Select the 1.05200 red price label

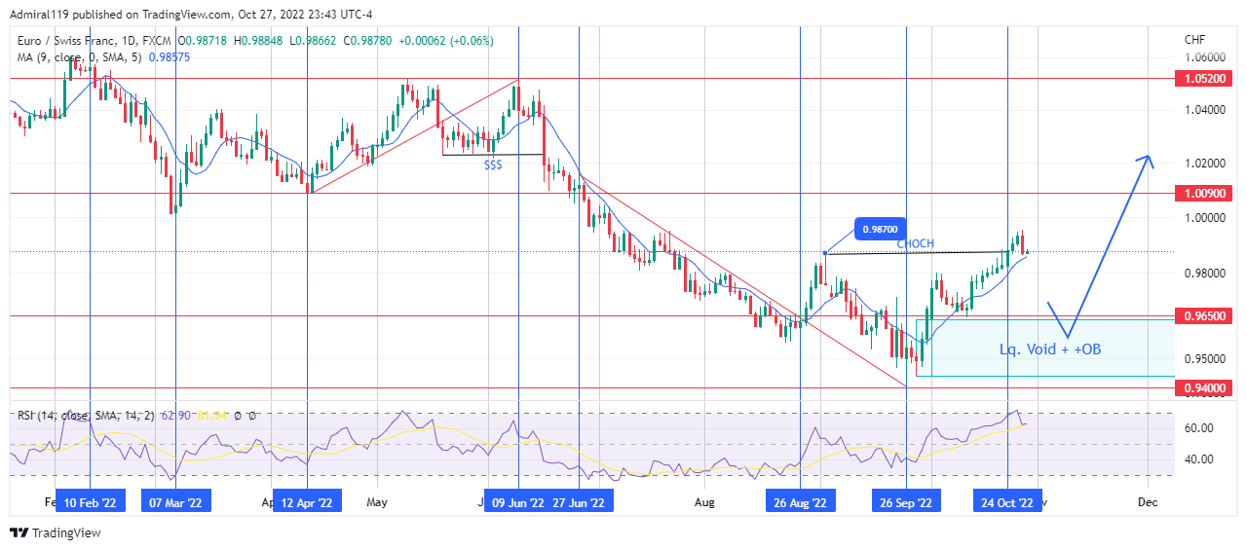(x=1204, y=79)
